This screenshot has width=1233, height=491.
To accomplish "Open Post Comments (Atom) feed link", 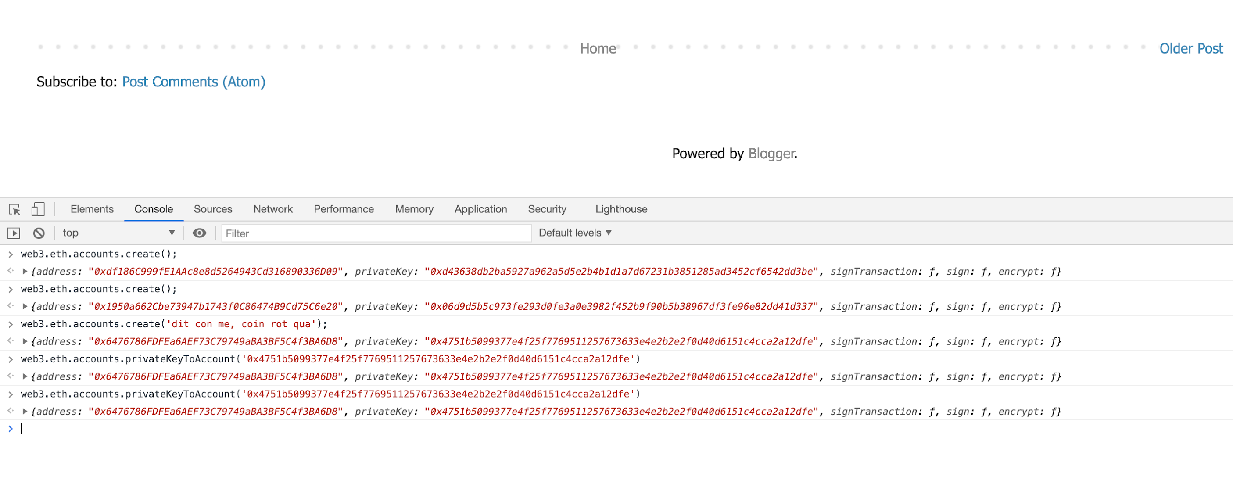I will [x=194, y=82].
